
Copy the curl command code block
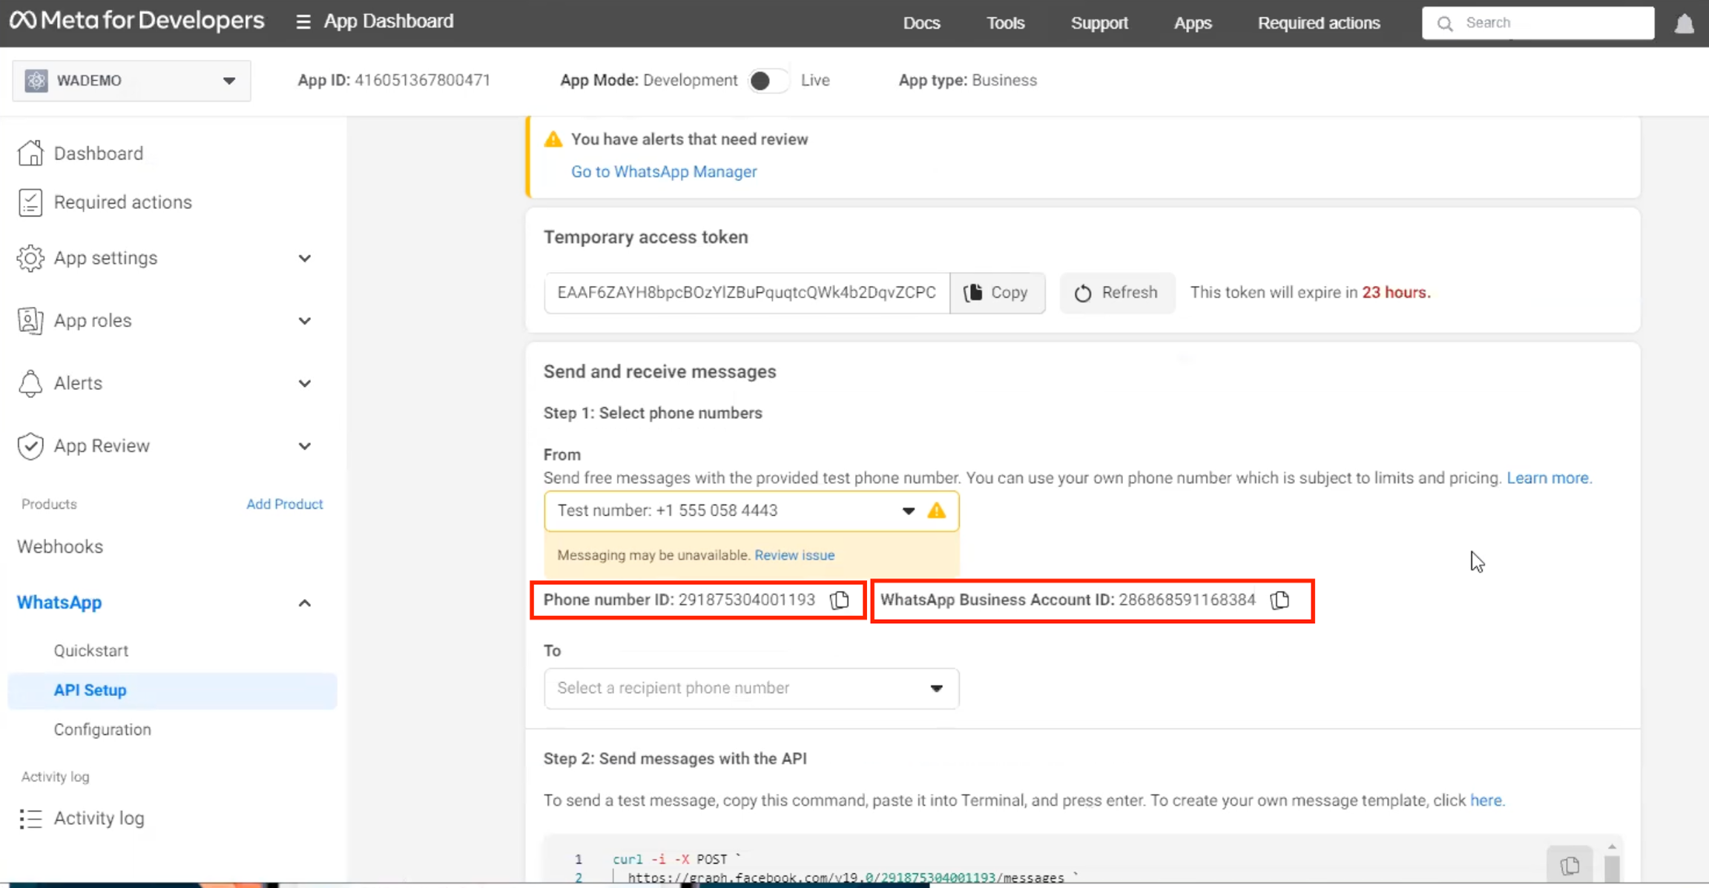click(x=1569, y=864)
